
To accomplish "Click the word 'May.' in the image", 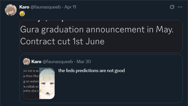I will pos(165,29).
